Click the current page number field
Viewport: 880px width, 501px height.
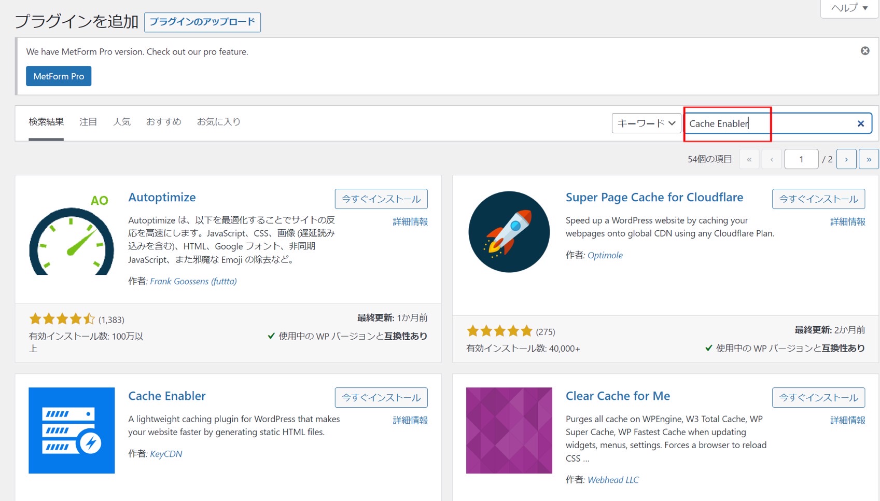pyautogui.click(x=801, y=159)
